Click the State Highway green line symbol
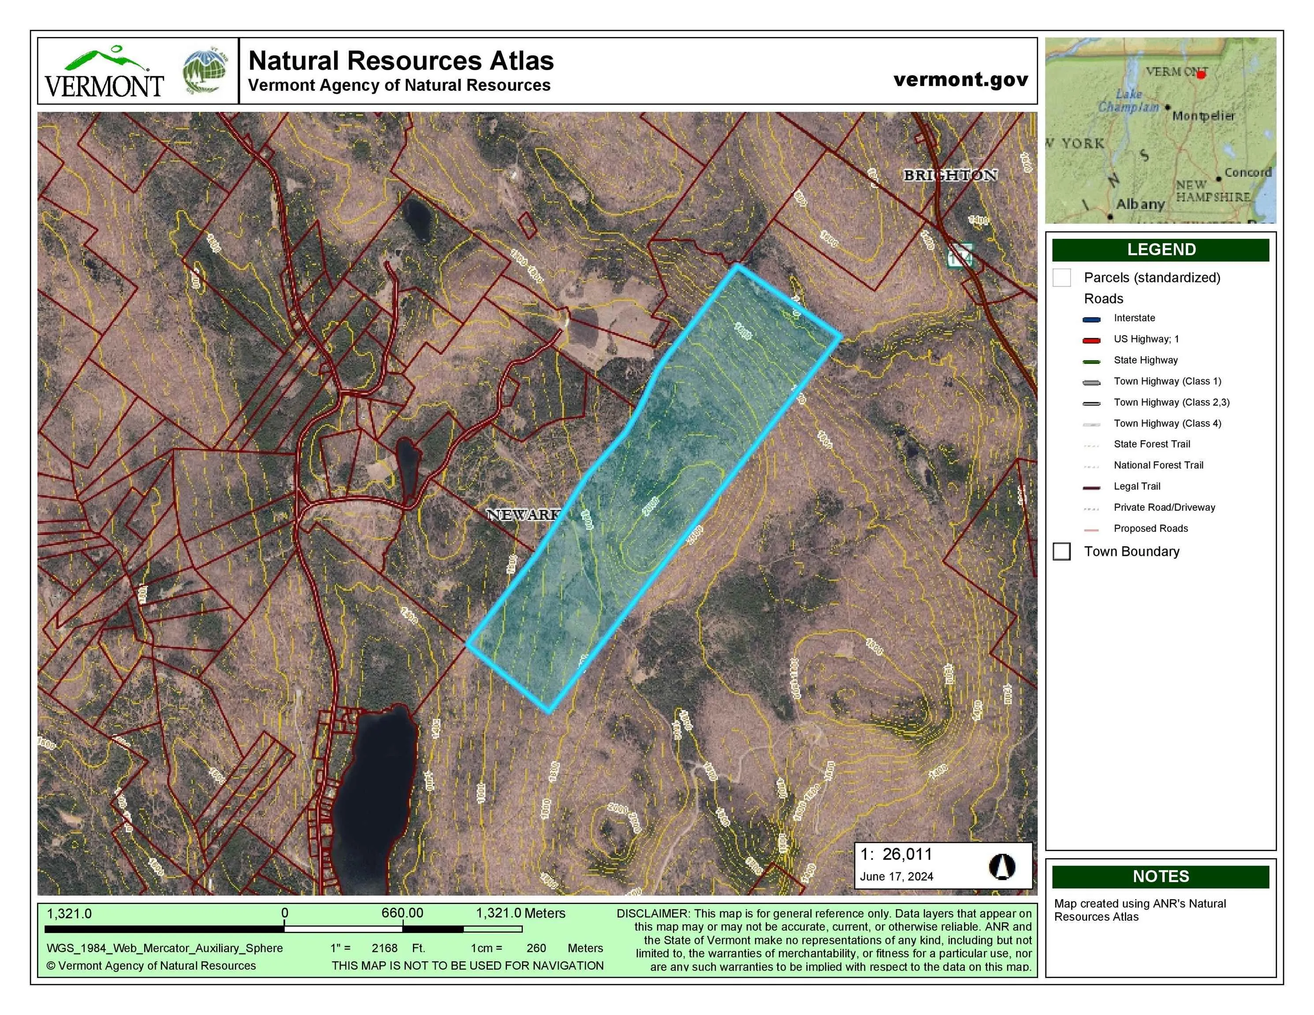 pyautogui.click(x=1091, y=361)
